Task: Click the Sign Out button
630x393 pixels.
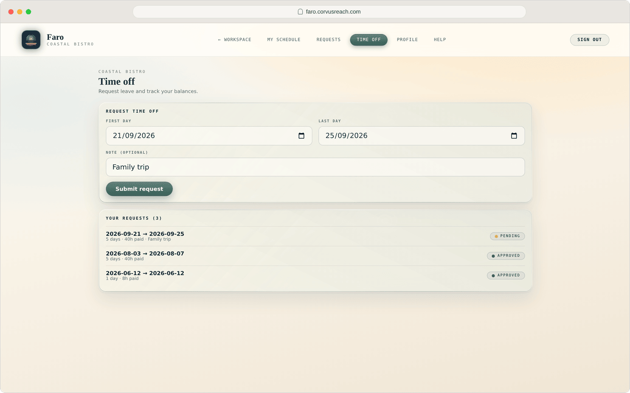Action: (x=590, y=40)
